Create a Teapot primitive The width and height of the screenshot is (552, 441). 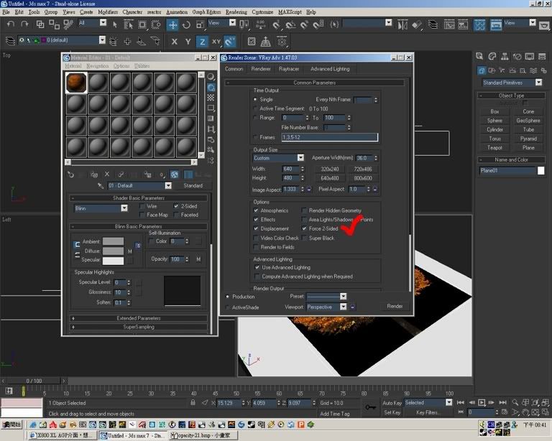tap(494, 148)
